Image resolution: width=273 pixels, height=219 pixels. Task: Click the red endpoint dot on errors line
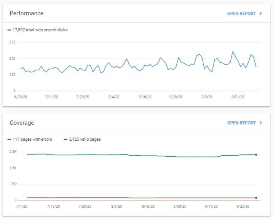click(x=256, y=198)
